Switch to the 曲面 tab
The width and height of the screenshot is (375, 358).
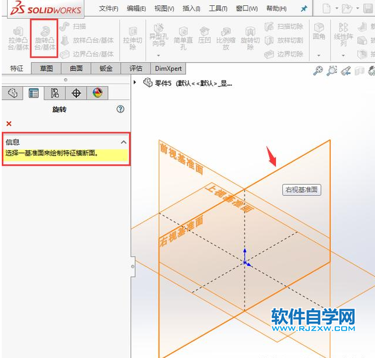point(76,69)
